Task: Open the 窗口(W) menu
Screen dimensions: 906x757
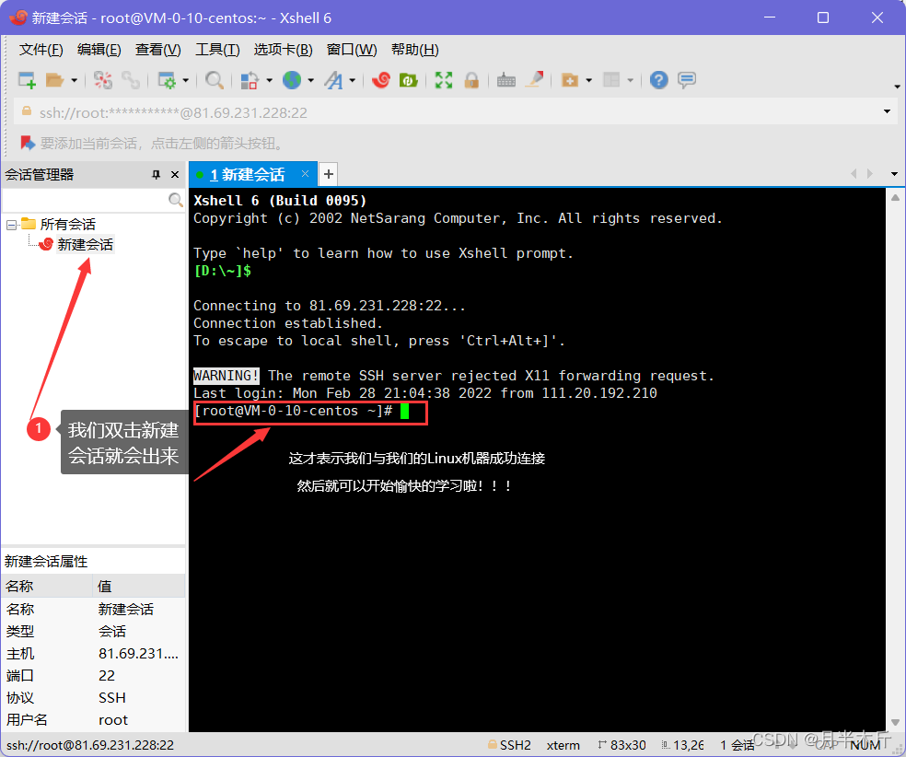Action: pyautogui.click(x=352, y=50)
